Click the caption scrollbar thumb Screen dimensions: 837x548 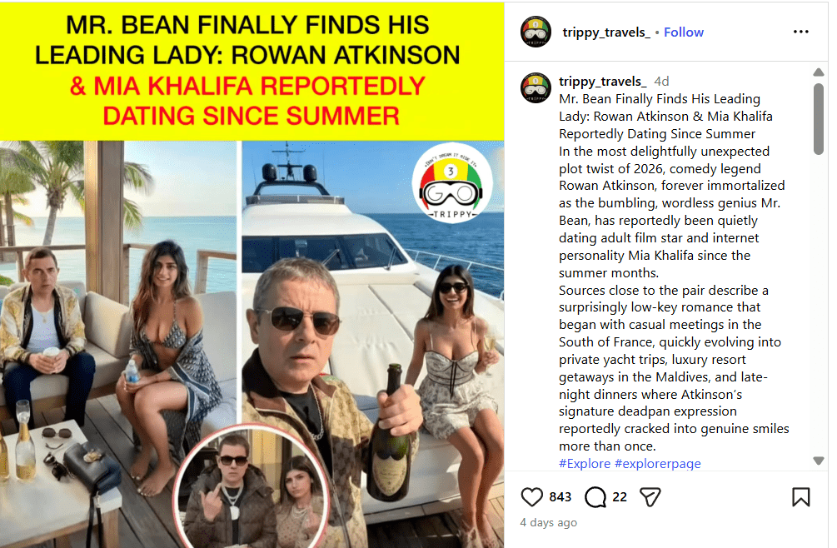pyautogui.click(x=819, y=118)
